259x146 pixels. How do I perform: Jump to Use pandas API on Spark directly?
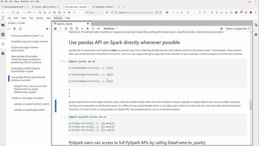[28, 79]
